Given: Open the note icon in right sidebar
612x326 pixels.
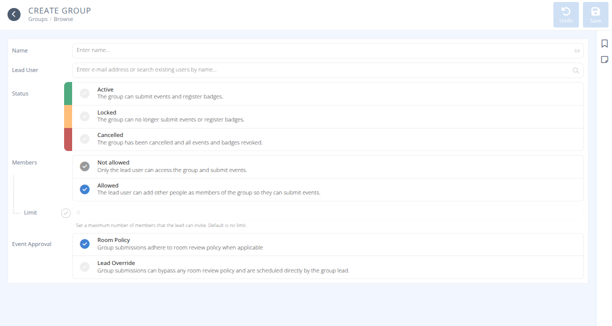Looking at the screenshot, I should tap(604, 59).
